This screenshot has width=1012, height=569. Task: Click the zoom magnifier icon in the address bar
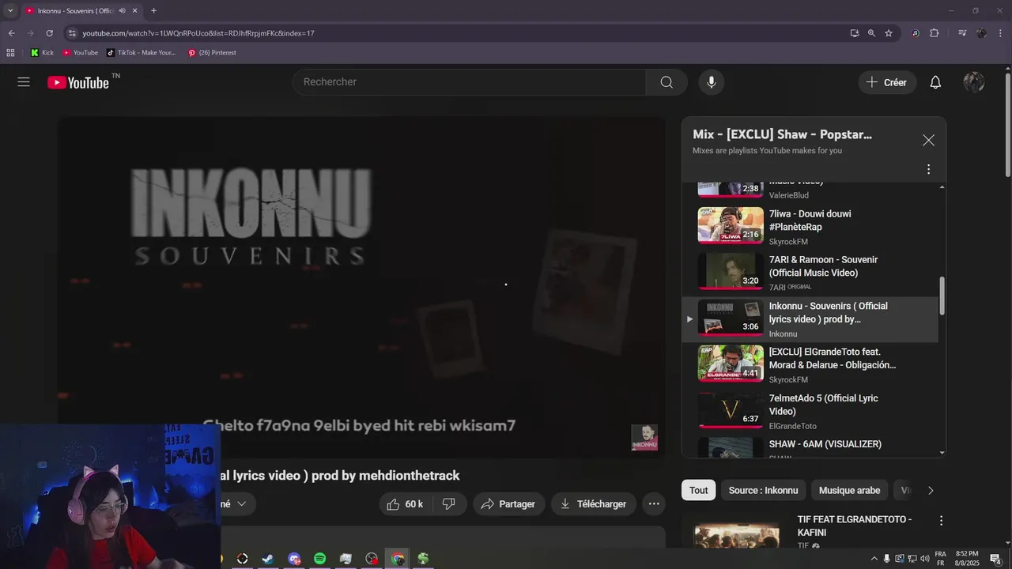coord(871,33)
